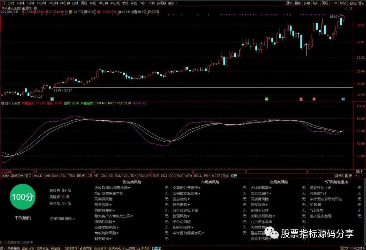Select the TRIX indicator
366x250 pixels.
tap(72, 176)
